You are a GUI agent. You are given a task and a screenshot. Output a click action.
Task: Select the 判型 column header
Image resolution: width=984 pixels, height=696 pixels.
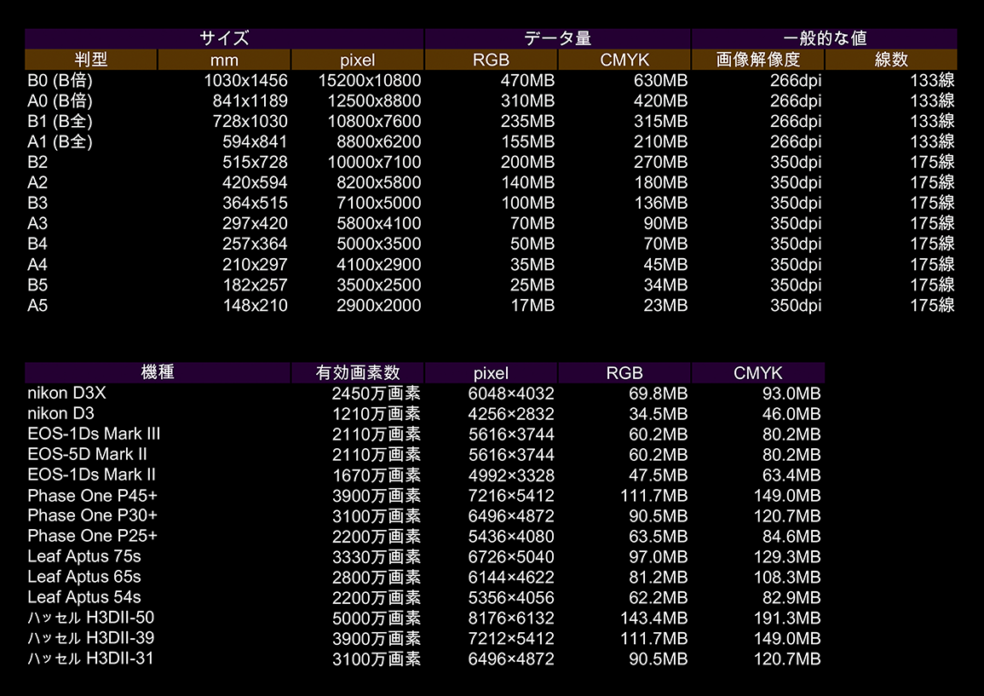[x=91, y=60]
